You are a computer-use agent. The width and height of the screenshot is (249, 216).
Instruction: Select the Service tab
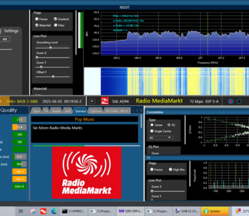(x=80, y=111)
